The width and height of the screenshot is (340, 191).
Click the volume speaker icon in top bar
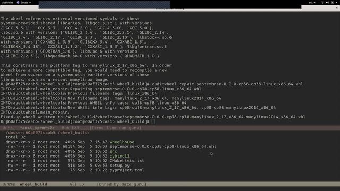[327, 3]
